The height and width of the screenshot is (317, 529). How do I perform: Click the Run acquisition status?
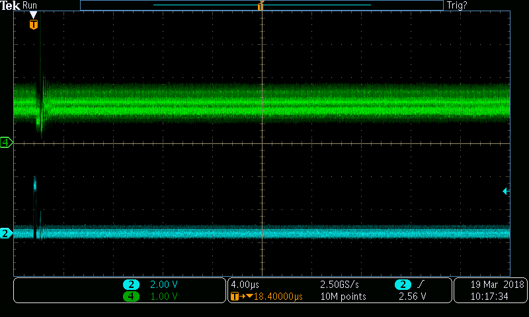click(30, 5)
